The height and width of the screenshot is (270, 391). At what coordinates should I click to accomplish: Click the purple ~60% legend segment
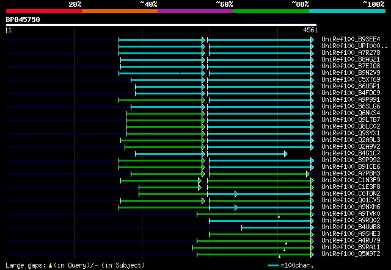click(195, 11)
